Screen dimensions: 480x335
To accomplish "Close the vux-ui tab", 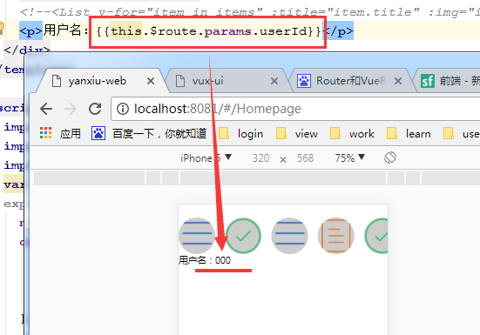I will 274,81.
